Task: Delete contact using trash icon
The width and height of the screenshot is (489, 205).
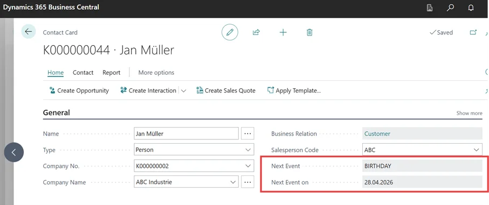Action: click(x=309, y=32)
